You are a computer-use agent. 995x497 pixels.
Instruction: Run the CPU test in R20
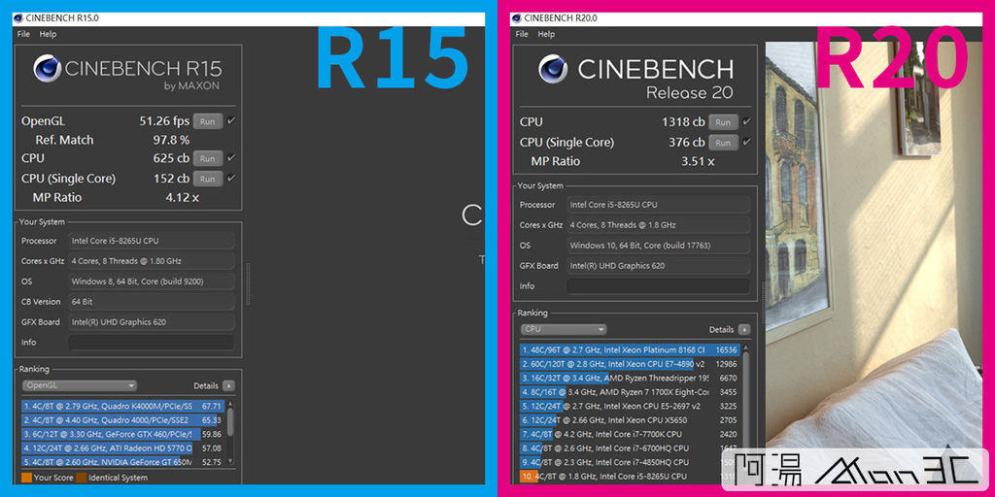pyautogui.click(x=723, y=121)
